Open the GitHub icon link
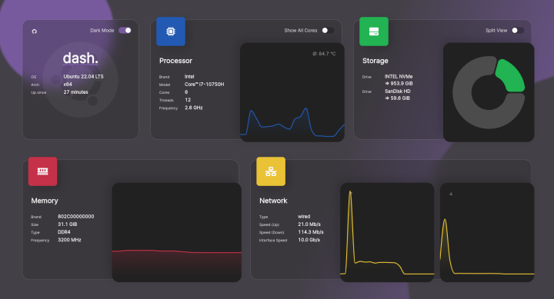The width and height of the screenshot is (554, 299). tap(35, 32)
